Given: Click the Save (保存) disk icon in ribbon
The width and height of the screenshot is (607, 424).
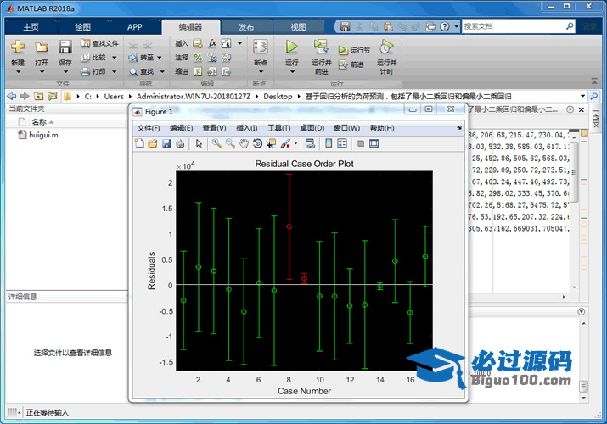Looking at the screenshot, I should [65, 47].
